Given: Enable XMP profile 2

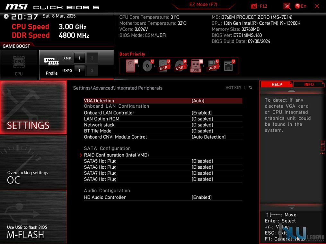Looking at the screenshot, I should click(x=92, y=58).
